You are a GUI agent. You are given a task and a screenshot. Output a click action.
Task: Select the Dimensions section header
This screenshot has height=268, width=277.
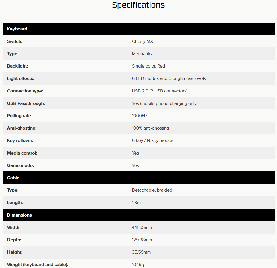[x=19, y=215]
